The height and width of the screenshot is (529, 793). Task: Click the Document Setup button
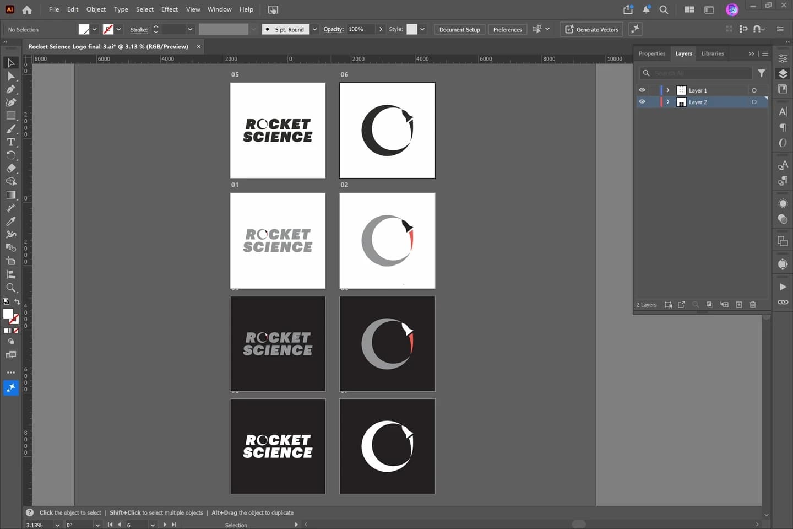pos(460,29)
